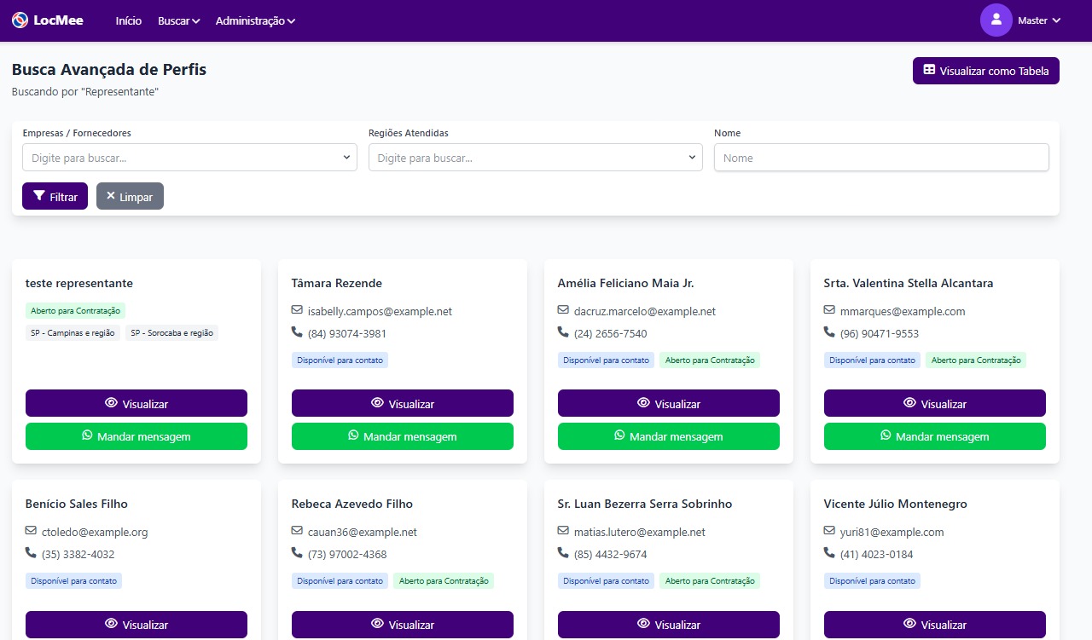This screenshot has height=640, width=1092.
Task: Click the envelope icon on Rebeca Azevedo Filho's card
Action: tap(297, 531)
